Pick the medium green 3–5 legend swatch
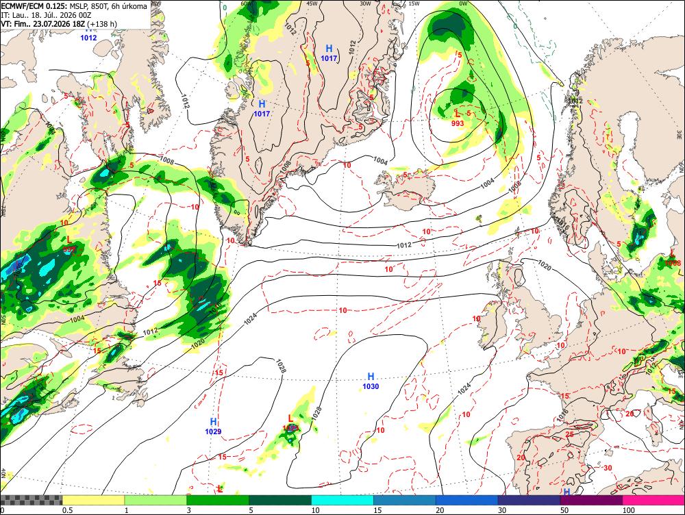This screenshot has height=515, width=685. 218,500
